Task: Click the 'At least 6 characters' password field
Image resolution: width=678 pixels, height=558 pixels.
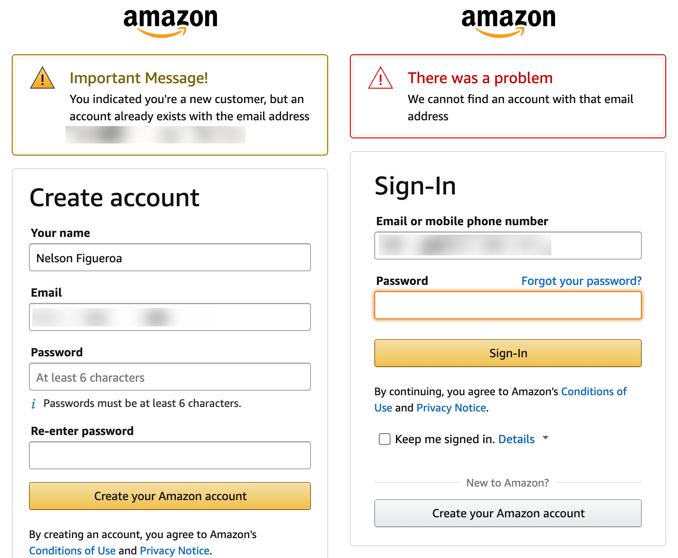Action: pyautogui.click(x=170, y=377)
